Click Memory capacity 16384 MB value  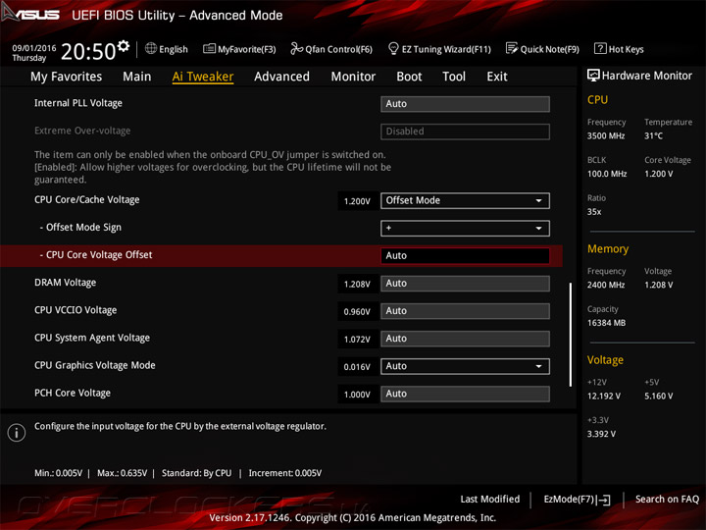[607, 323]
